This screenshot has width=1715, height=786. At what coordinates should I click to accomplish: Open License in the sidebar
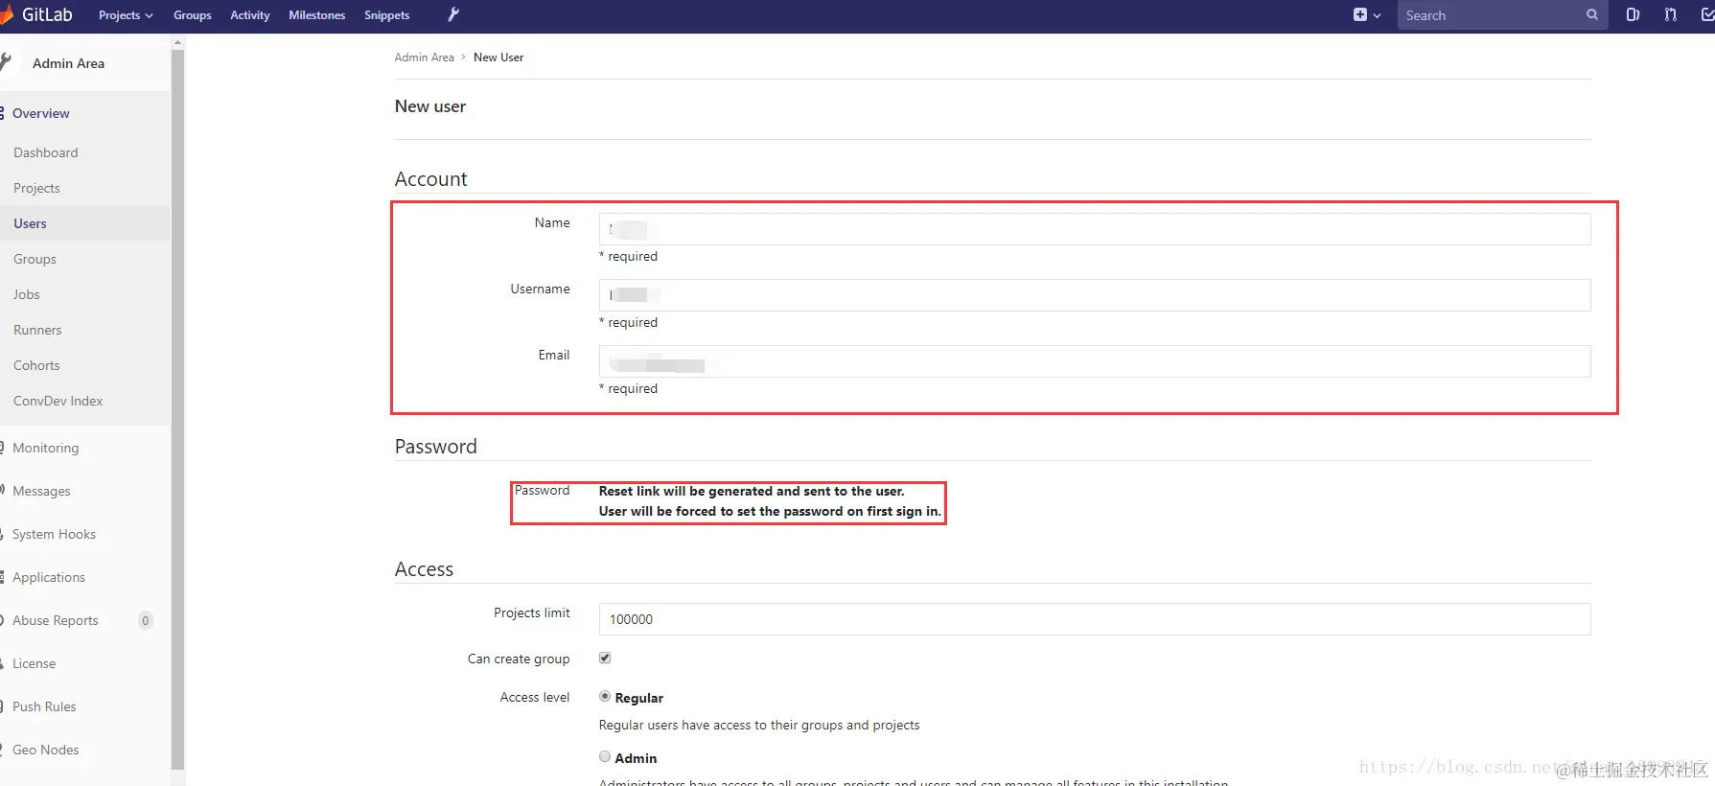[34, 663]
